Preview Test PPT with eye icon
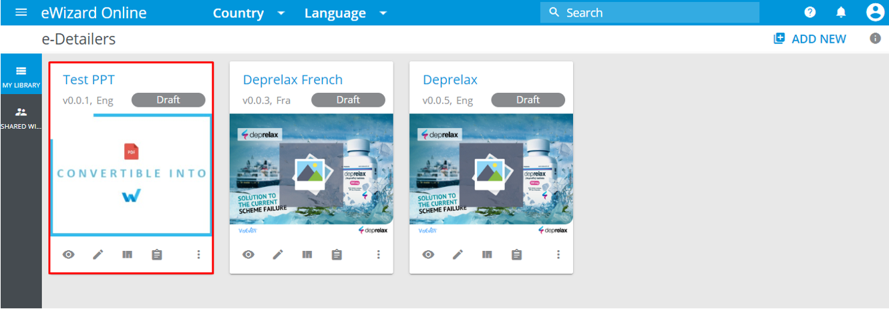Screen dimensions: 889x309 [68, 254]
